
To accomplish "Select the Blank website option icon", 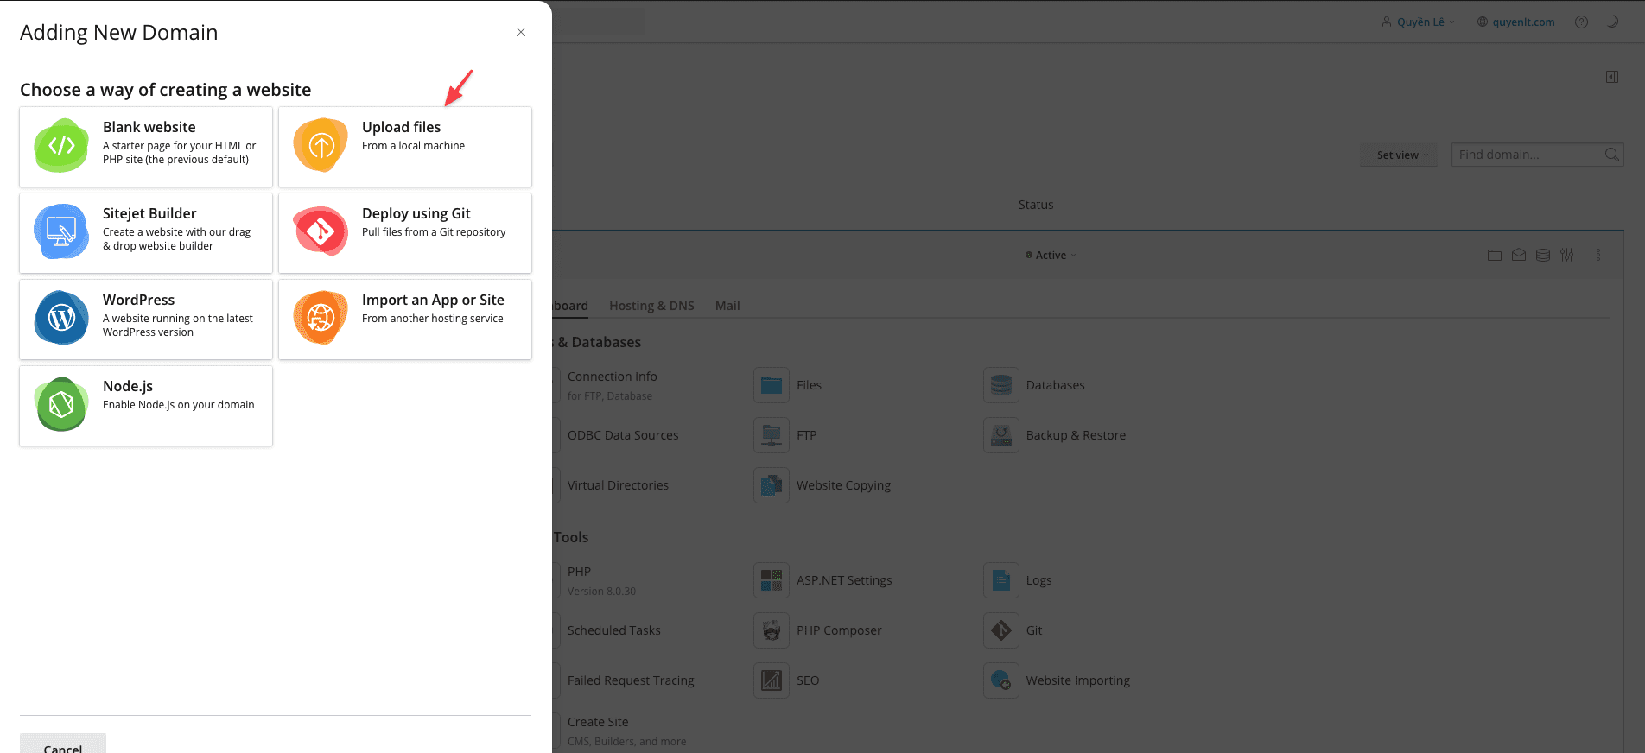I will tap(61, 146).
